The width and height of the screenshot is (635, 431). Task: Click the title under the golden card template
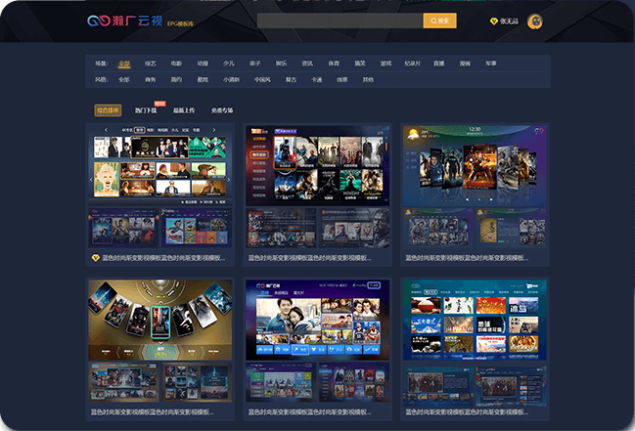(x=152, y=412)
